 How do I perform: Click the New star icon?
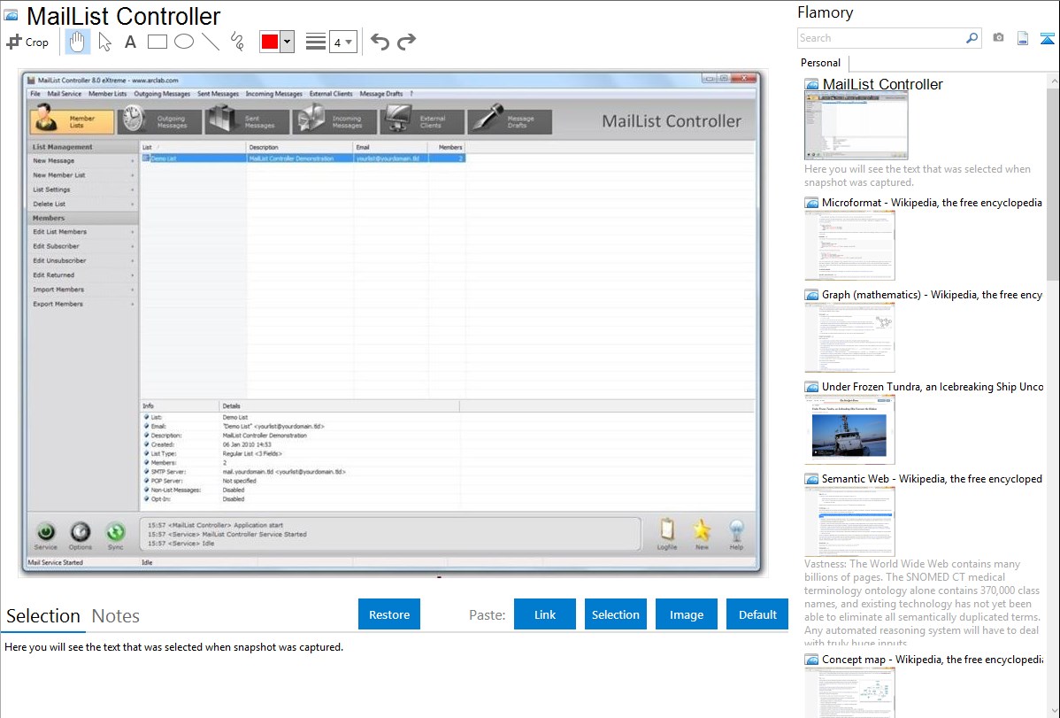tap(702, 530)
